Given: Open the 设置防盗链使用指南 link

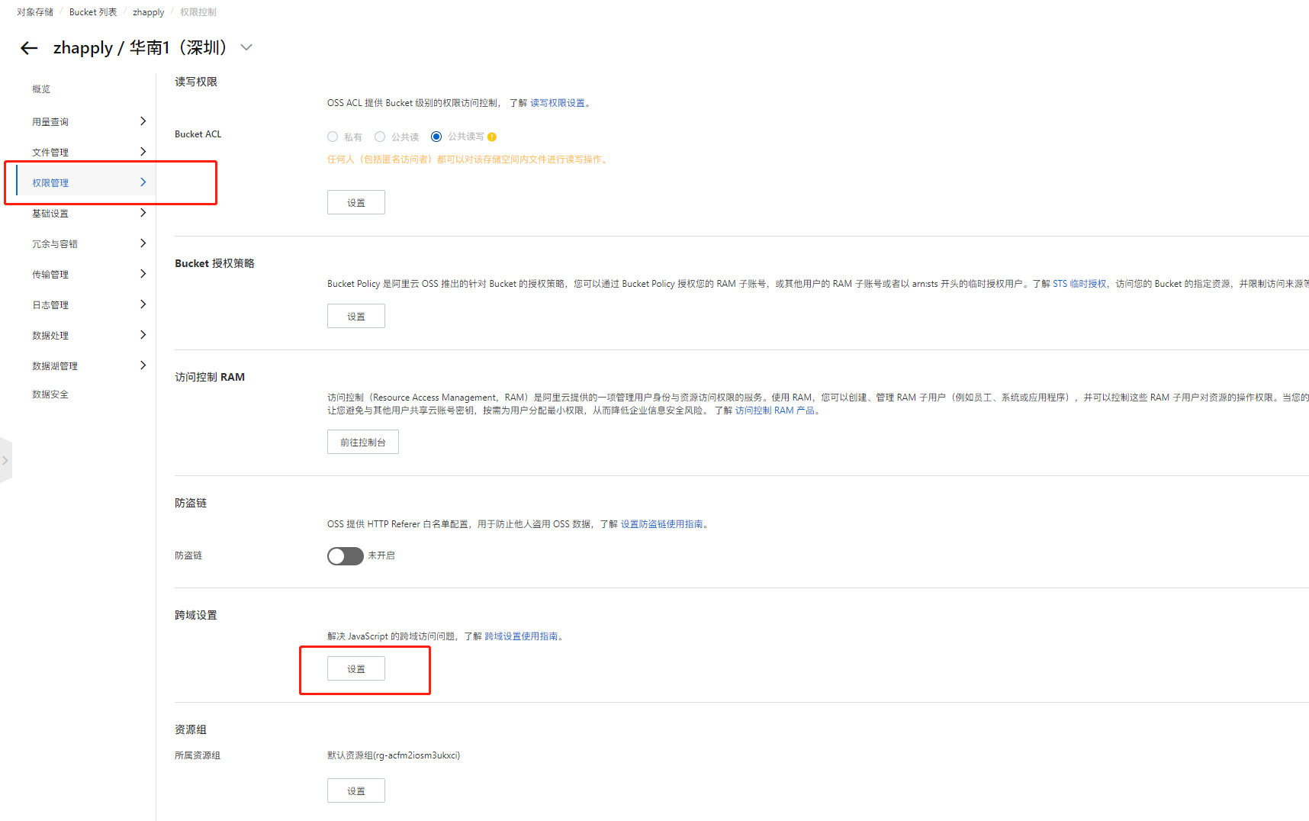Looking at the screenshot, I should 661,524.
